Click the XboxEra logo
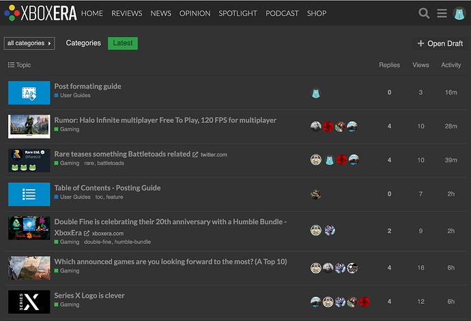The image size is (471, 321). (x=40, y=13)
